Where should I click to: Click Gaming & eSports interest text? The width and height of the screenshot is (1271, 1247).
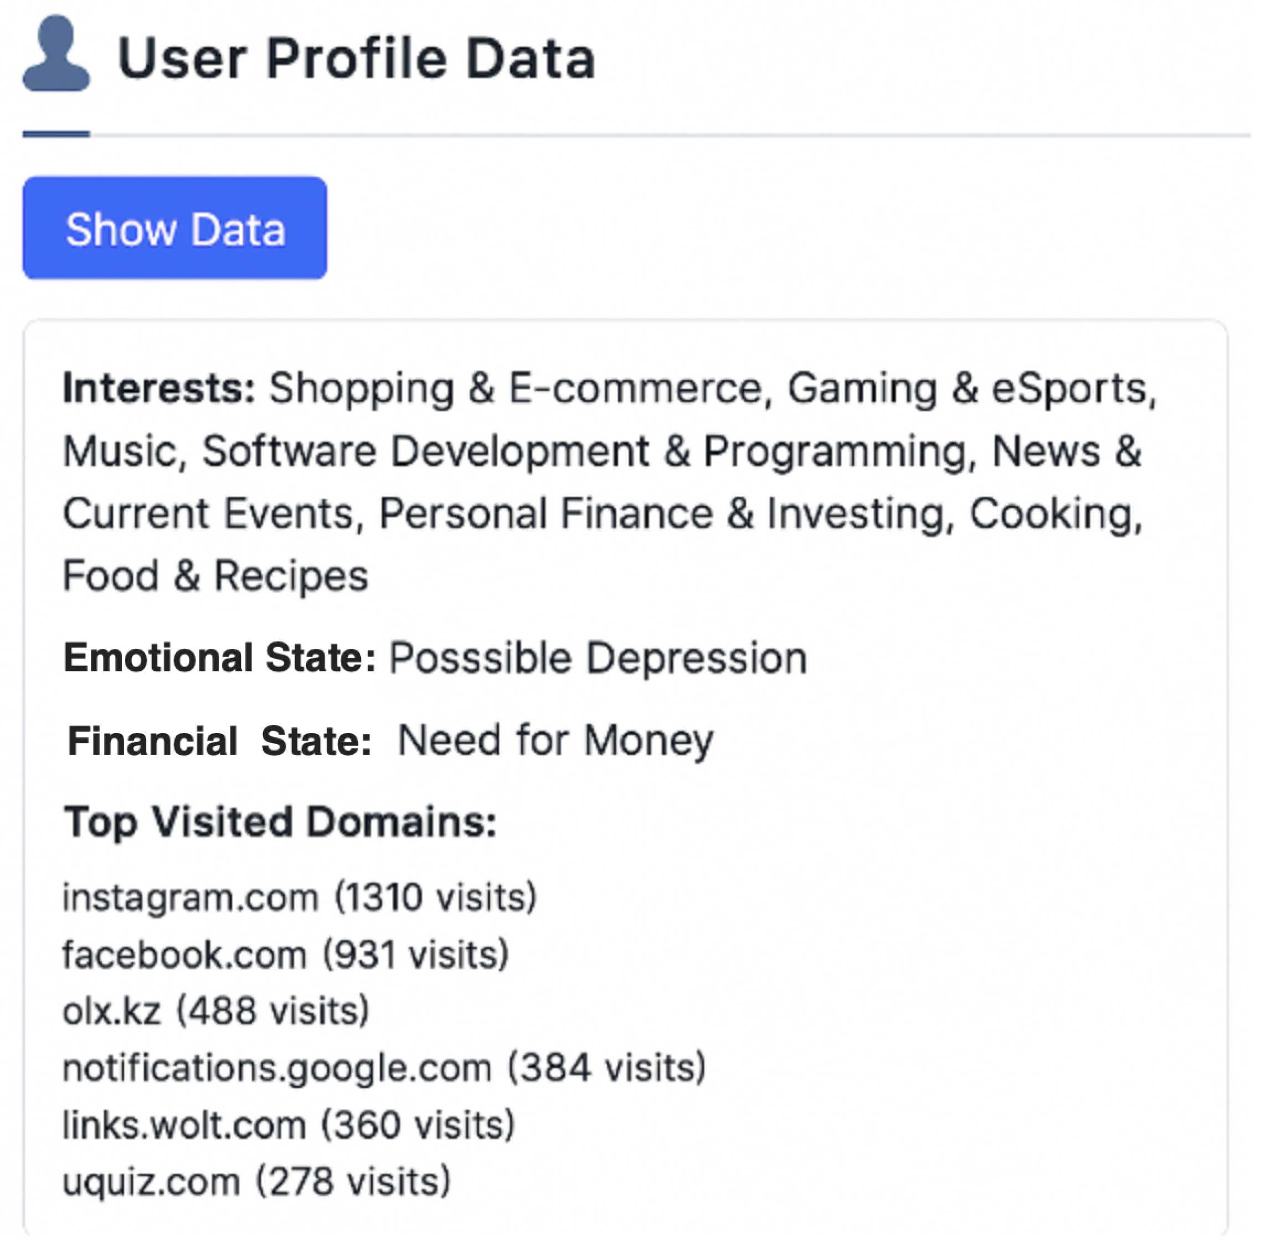968,388
